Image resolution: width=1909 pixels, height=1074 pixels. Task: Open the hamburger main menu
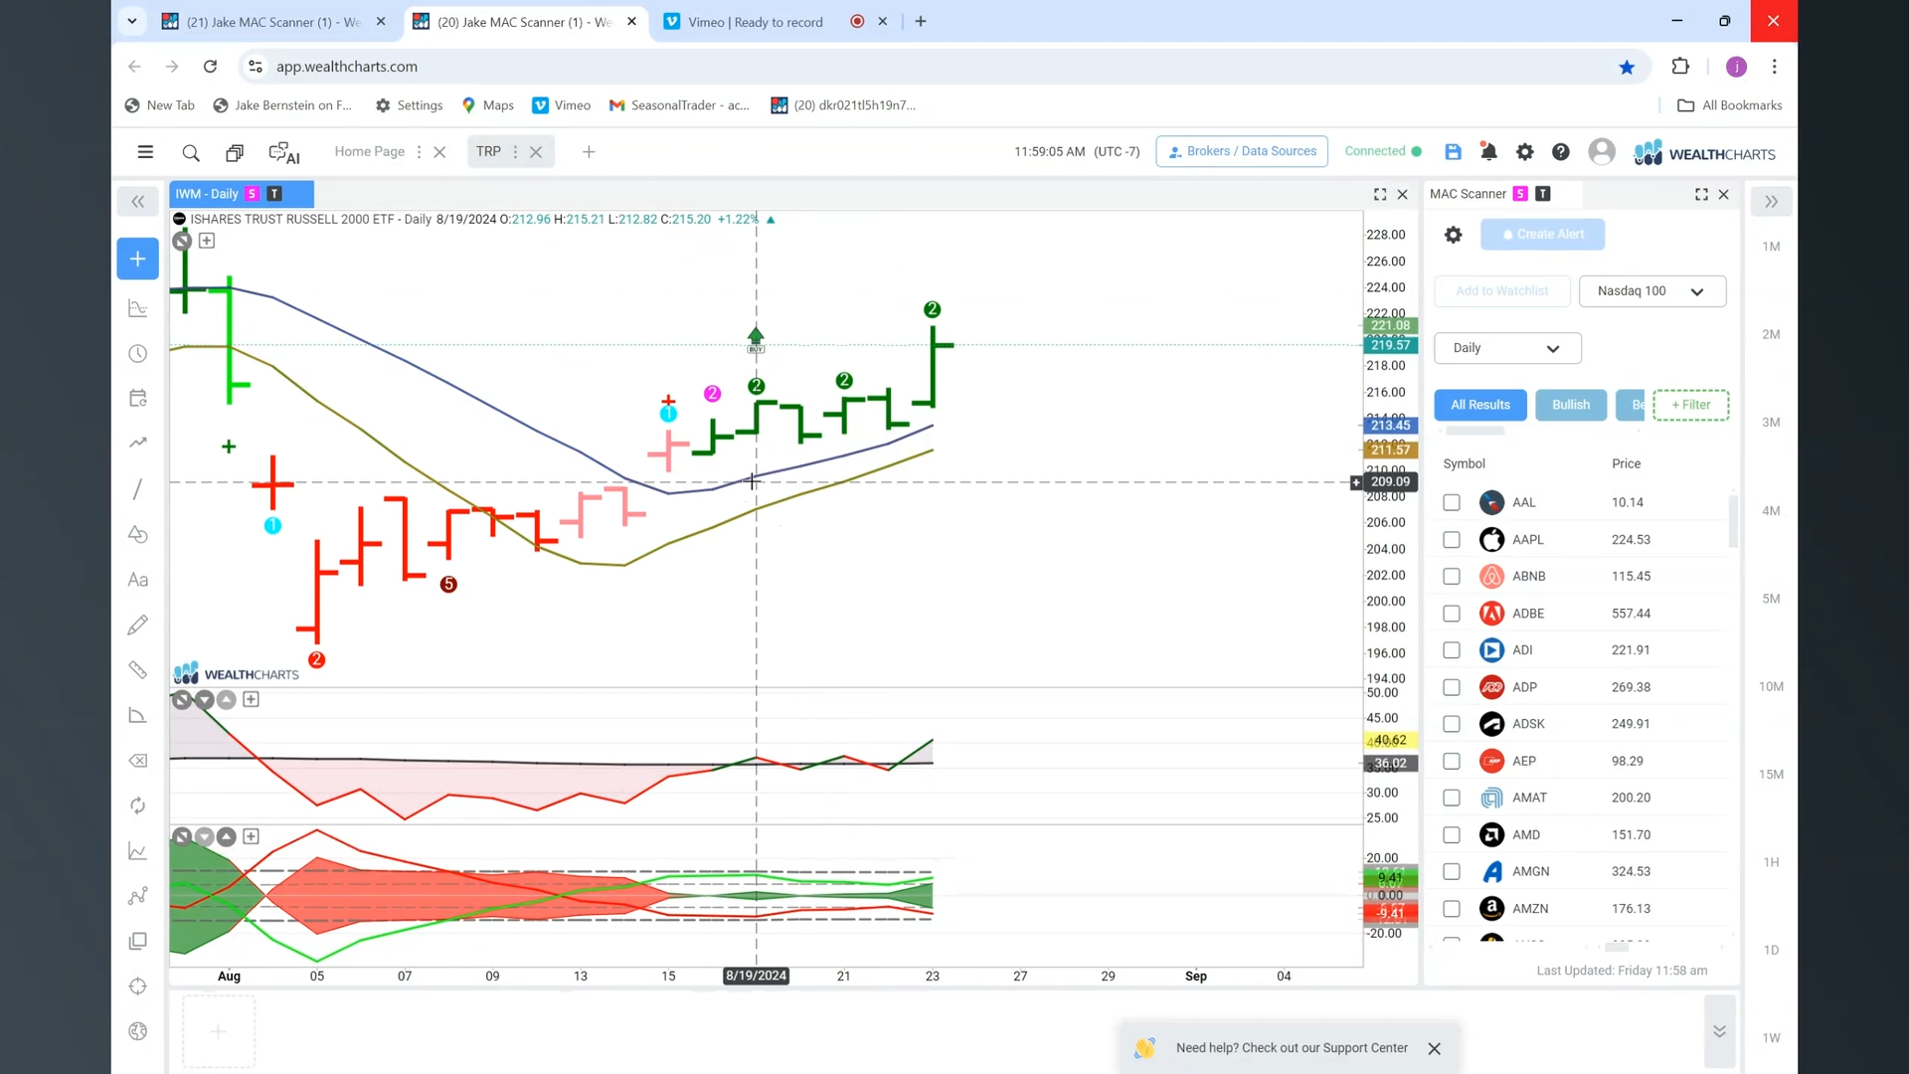tap(145, 152)
